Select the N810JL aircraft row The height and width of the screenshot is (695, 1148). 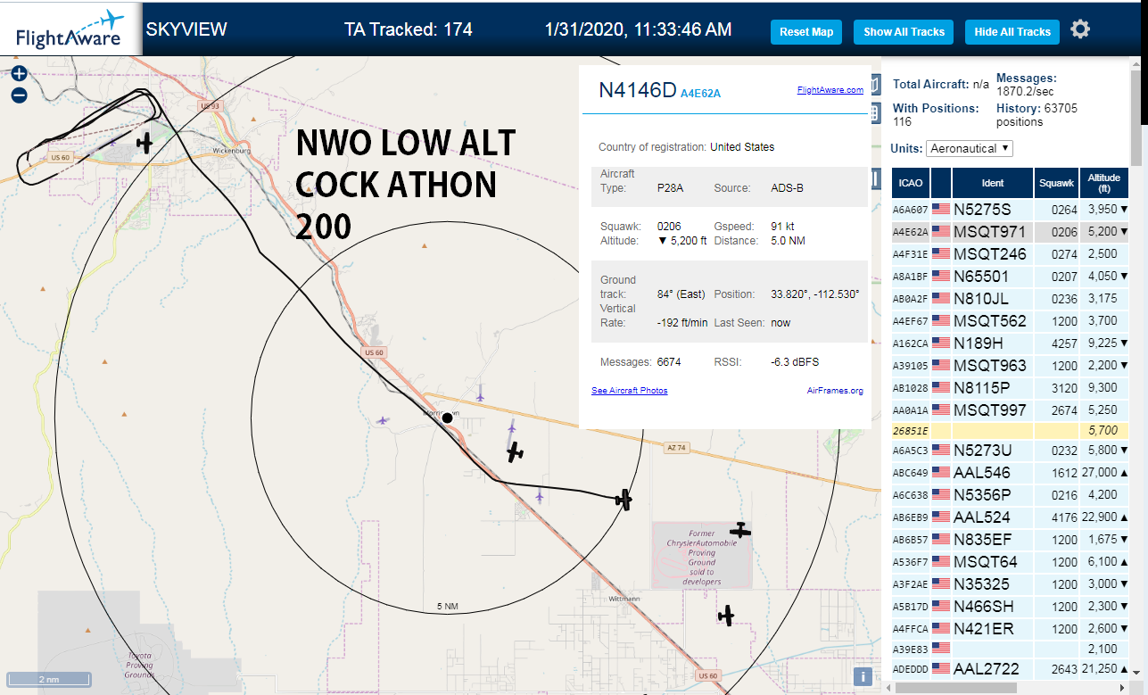(1011, 299)
